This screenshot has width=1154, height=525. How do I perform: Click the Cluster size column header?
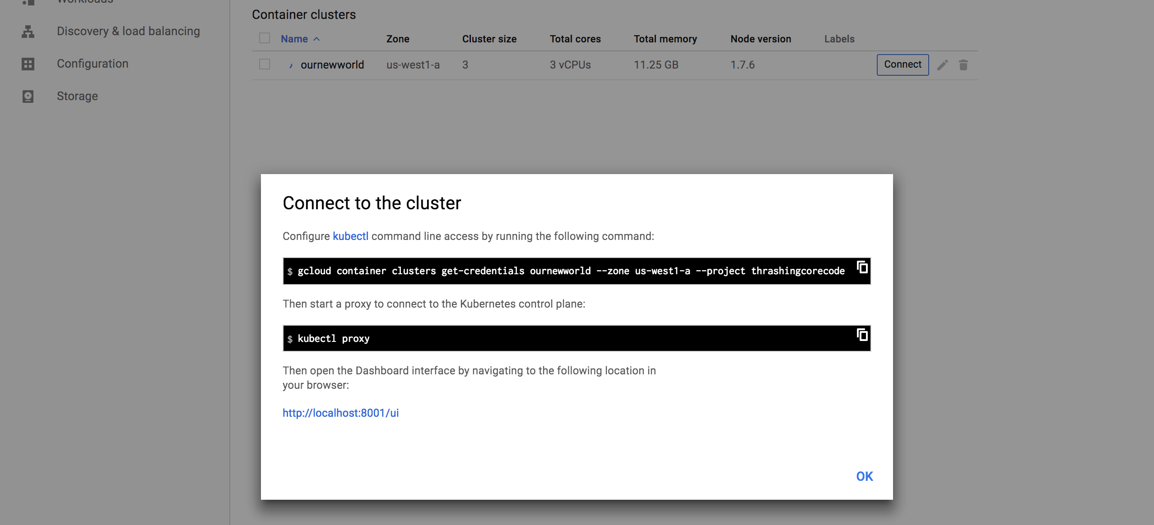(489, 39)
